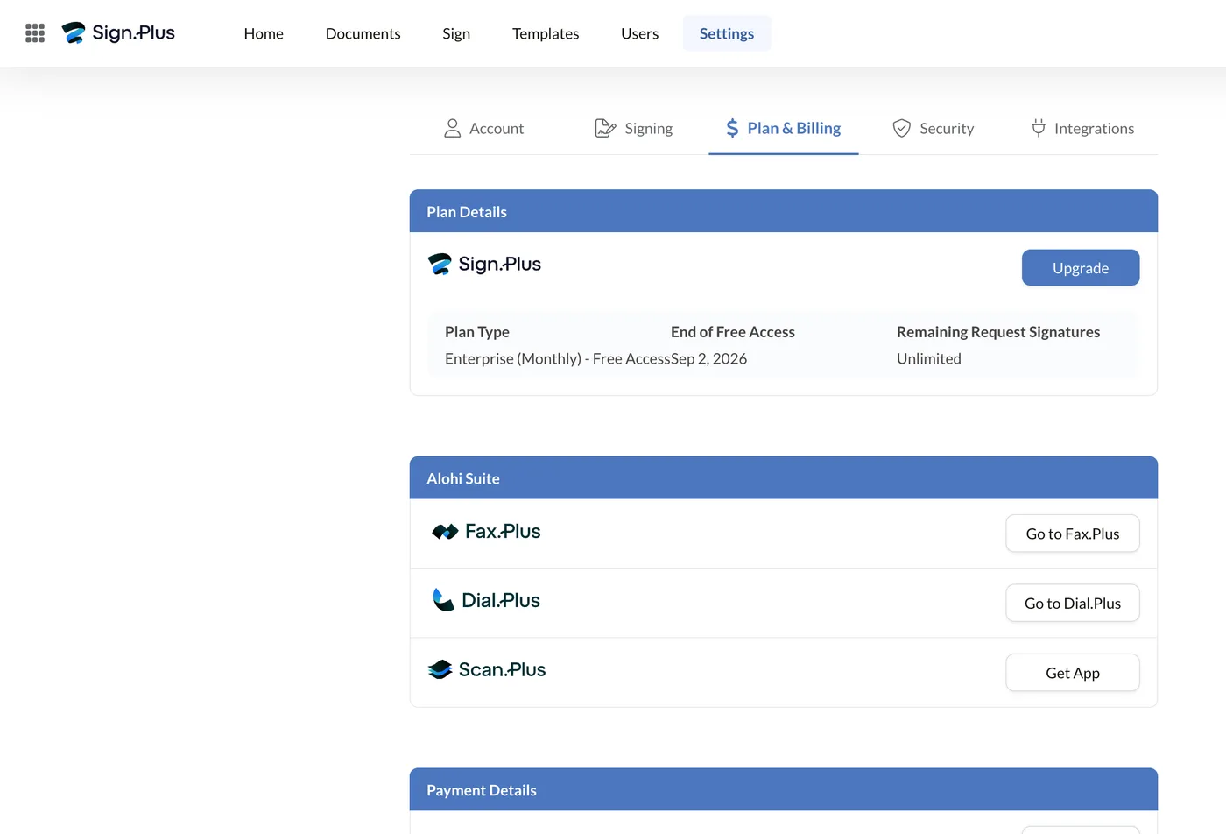Select the Plan & Billing tab

tap(784, 128)
